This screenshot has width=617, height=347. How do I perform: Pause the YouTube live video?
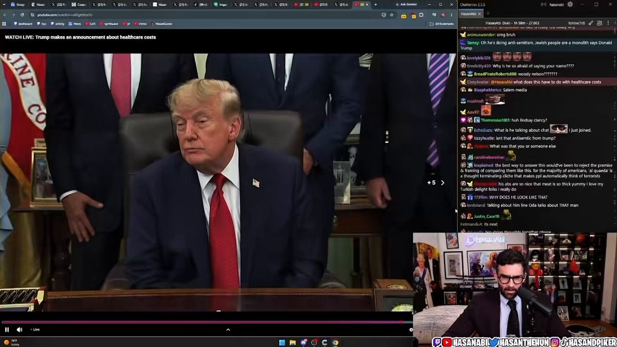7,329
